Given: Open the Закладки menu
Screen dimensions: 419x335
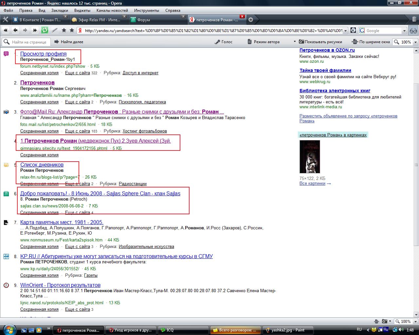Looking at the screenshot, I should tap(59, 10).
